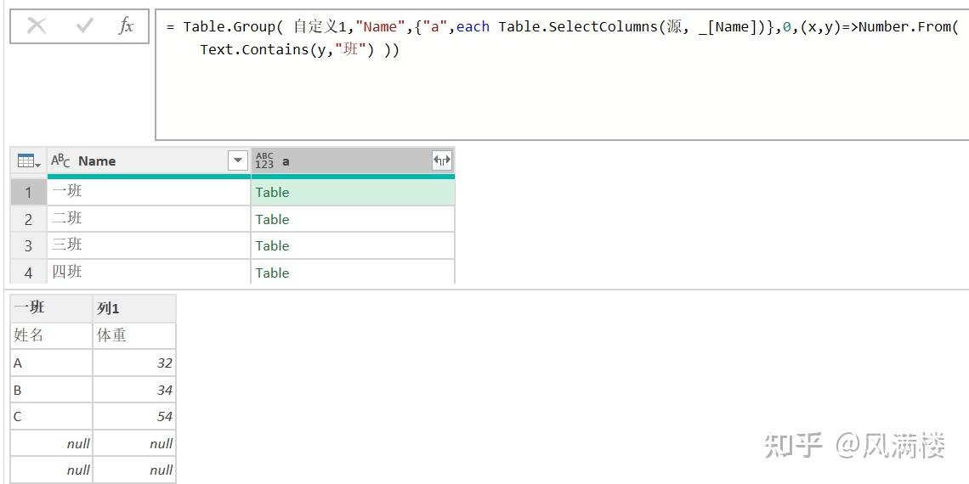Select the Name column header
This screenshot has width=969, height=484.
click(144, 160)
